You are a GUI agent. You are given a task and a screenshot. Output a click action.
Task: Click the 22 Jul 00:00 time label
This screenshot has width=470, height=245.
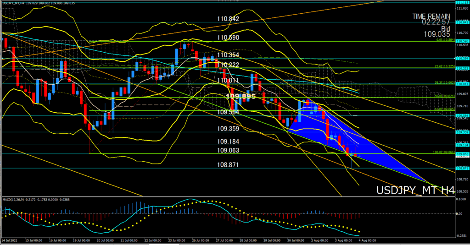[x=152, y=240]
